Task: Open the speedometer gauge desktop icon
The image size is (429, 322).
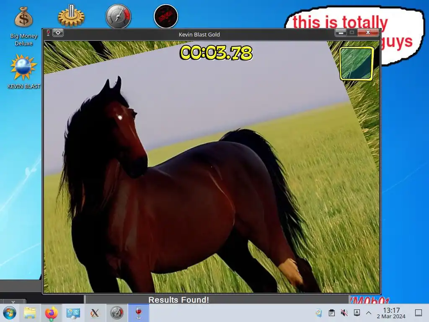Action: coord(119,16)
